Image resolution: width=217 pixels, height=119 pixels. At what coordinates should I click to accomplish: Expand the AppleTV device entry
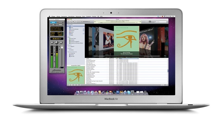pos(69,47)
